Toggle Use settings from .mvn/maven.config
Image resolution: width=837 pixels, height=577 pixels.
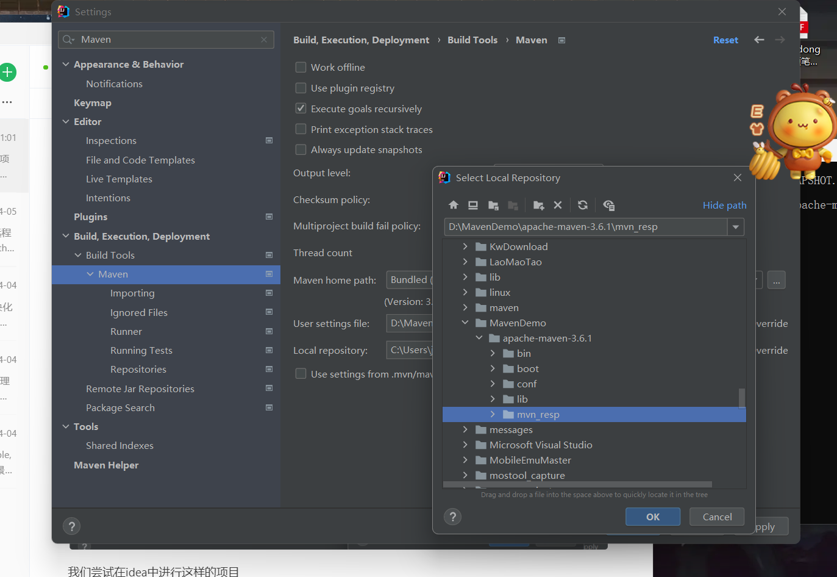click(x=301, y=373)
